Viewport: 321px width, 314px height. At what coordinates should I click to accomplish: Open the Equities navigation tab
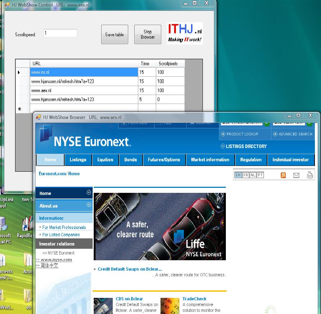[x=105, y=160]
